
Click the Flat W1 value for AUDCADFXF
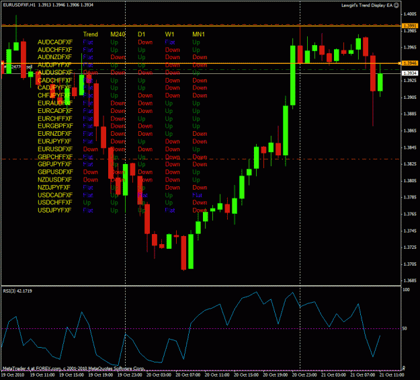click(x=170, y=42)
